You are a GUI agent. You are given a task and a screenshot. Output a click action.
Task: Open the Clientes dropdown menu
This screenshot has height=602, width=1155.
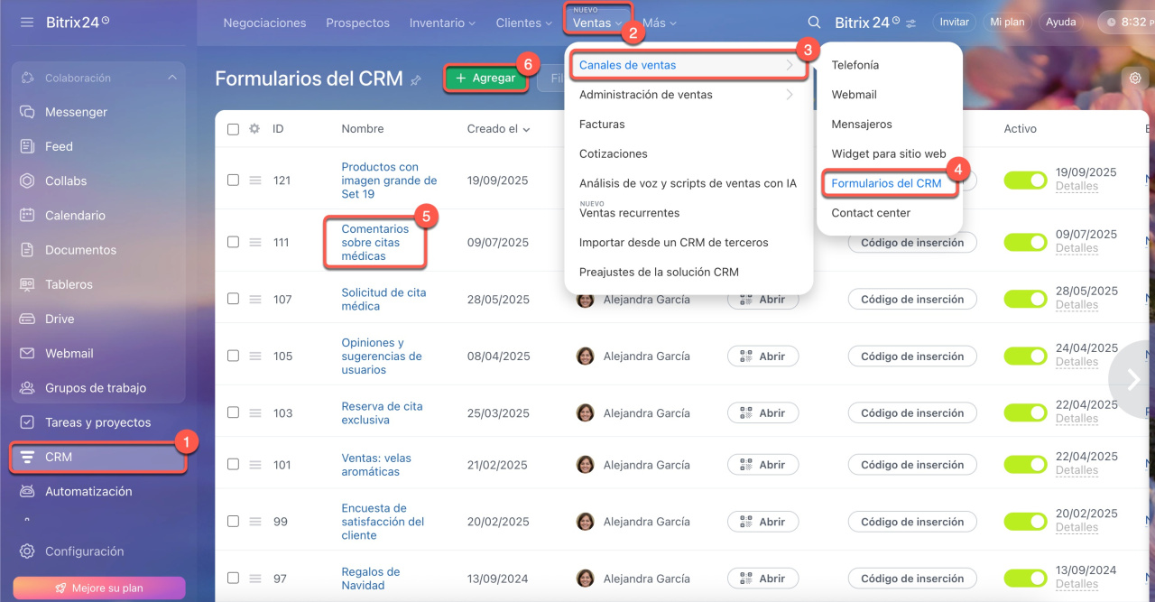pyautogui.click(x=524, y=23)
